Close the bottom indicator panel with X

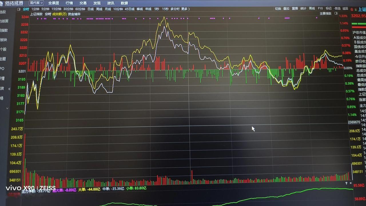pyautogui.click(x=351, y=183)
